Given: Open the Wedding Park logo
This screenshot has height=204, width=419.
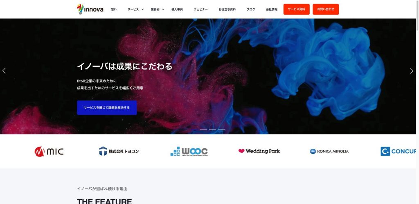Looking at the screenshot, I should click(x=259, y=151).
